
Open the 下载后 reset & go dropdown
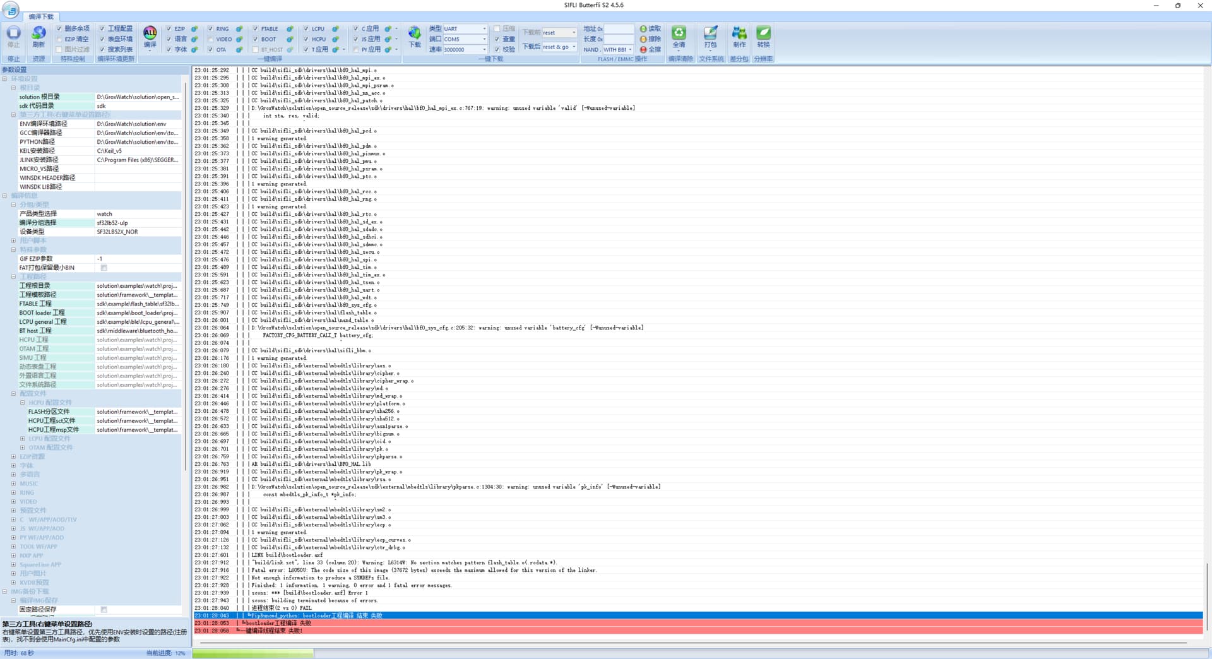[x=574, y=47]
